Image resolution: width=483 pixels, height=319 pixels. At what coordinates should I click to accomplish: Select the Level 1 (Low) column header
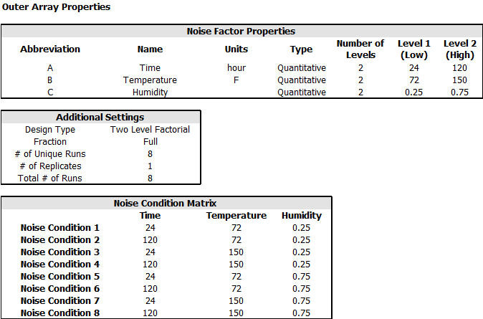coord(414,49)
